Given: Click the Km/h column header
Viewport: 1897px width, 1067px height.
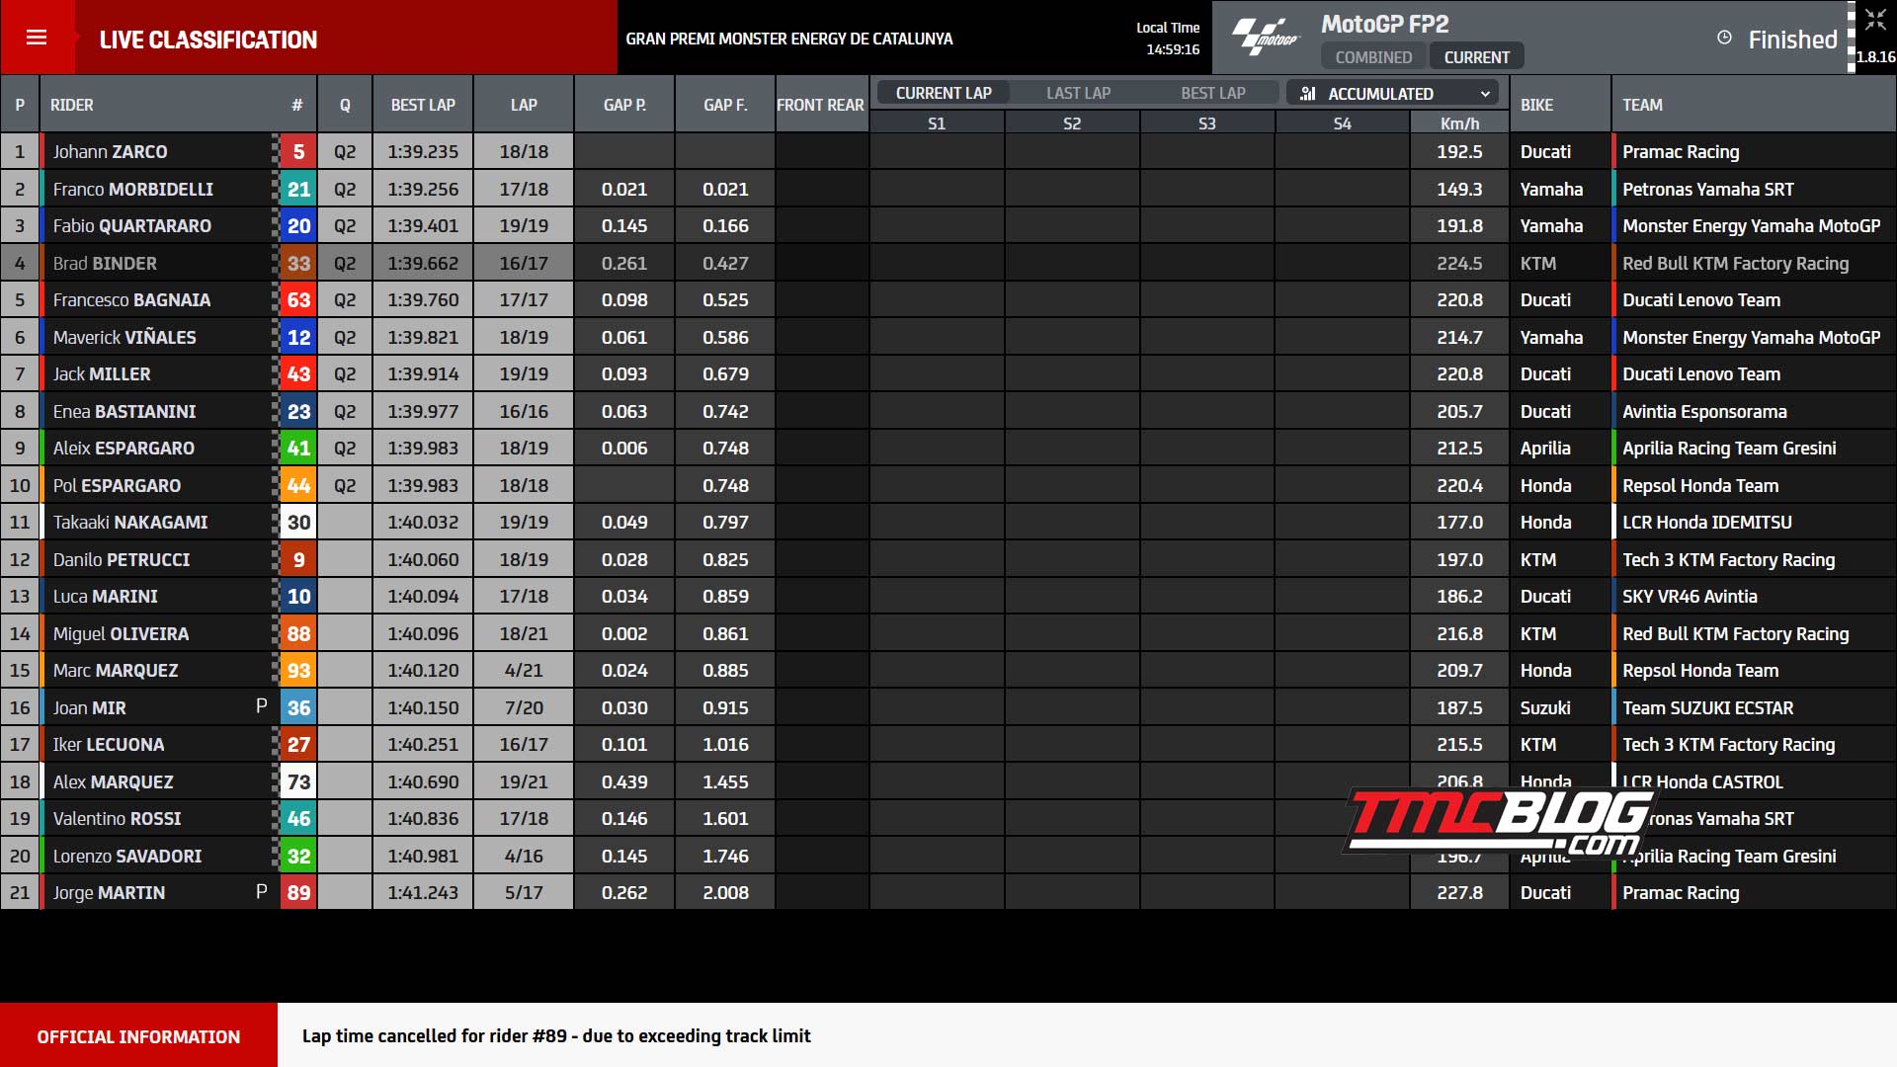Looking at the screenshot, I should coord(1459,123).
